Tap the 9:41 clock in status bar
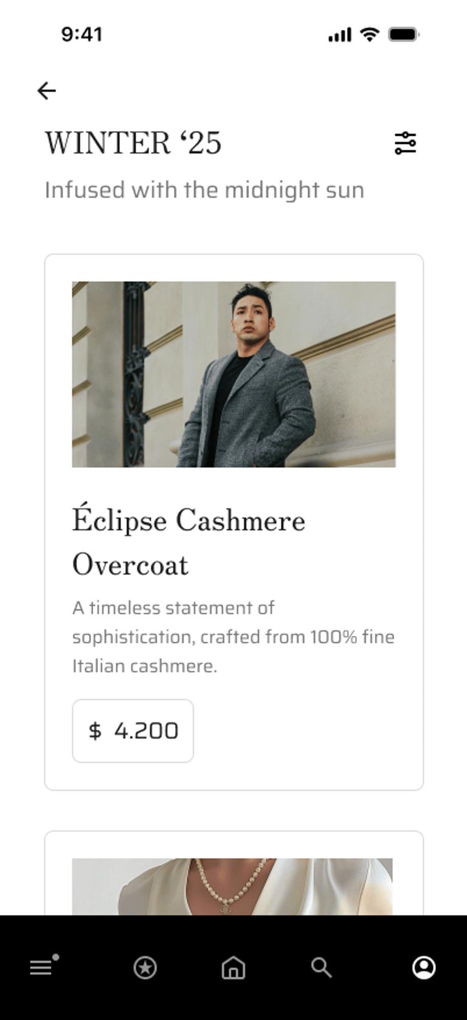Viewport: 467px width, 1020px height. click(81, 34)
